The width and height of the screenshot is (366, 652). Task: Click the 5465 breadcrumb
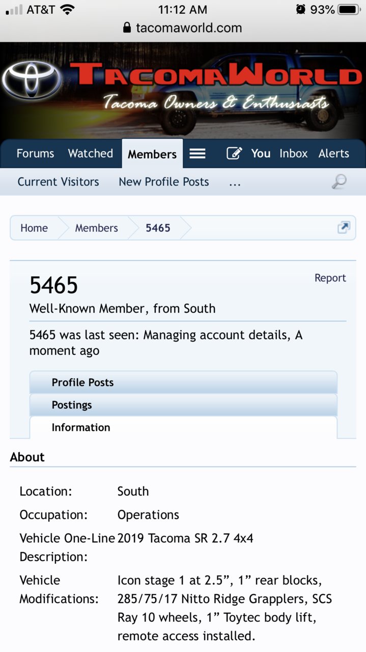(158, 228)
